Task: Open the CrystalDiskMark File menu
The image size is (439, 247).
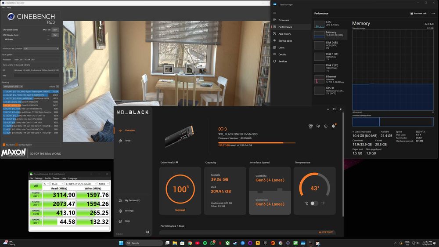Action: tap(31, 178)
